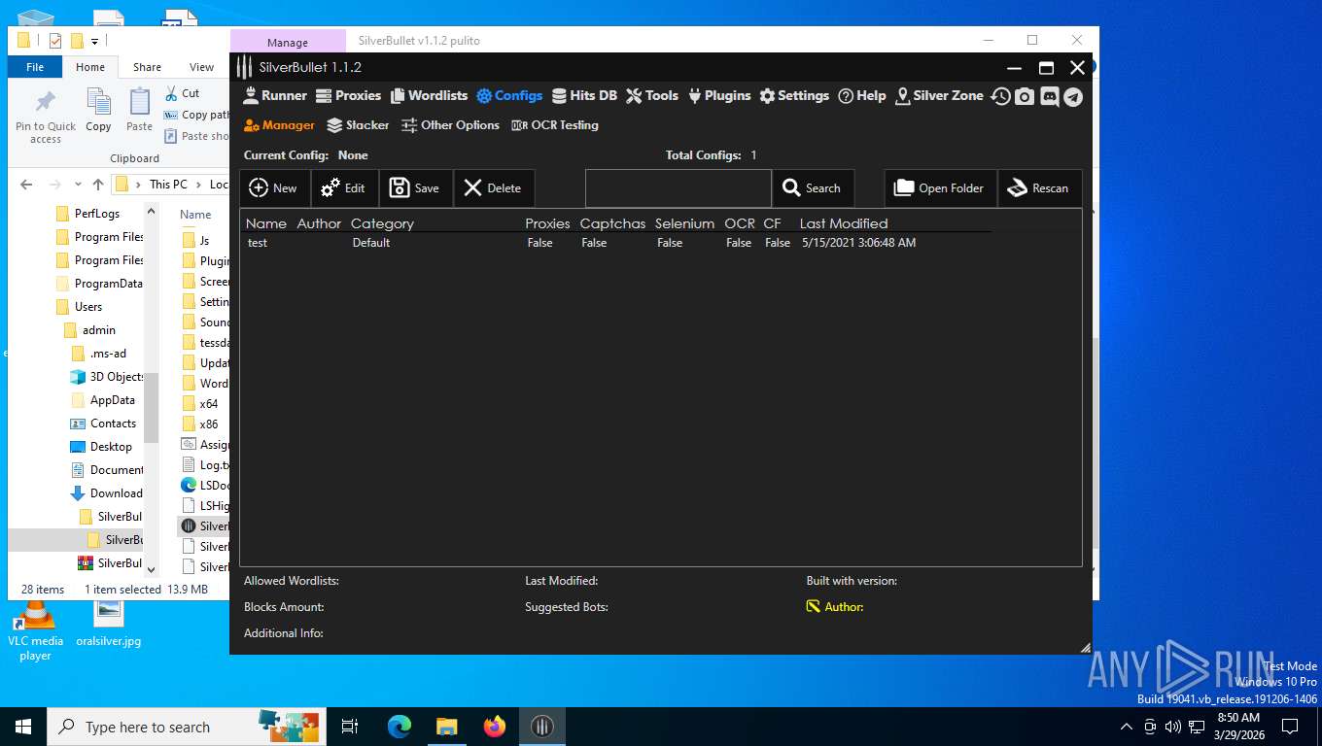Open Task View from taskbar
This screenshot has height=746, width=1322.
[350, 727]
